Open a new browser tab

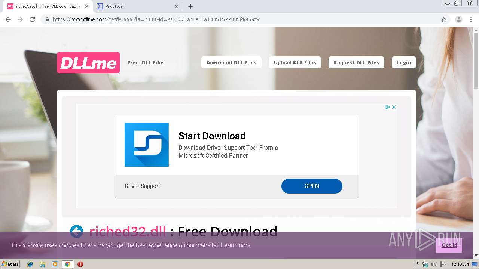(x=190, y=6)
